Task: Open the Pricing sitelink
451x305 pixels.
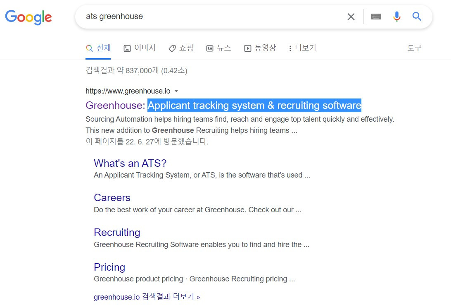Action: click(109, 267)
